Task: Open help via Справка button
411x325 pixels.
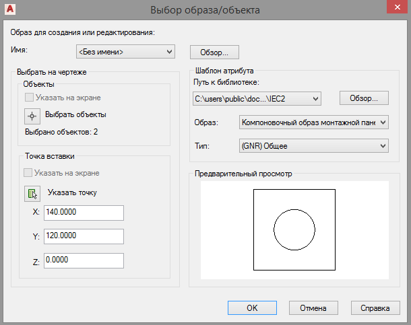Action: pyautogui.click(x=375, y=308)
